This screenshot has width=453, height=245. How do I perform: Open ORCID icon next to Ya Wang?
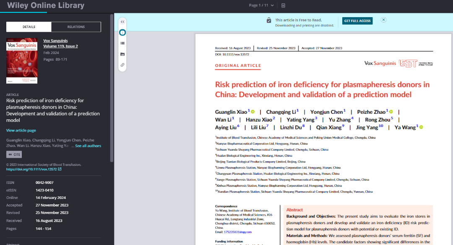click(421, 127)
